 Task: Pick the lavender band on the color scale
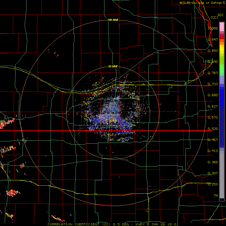(222, 80)
